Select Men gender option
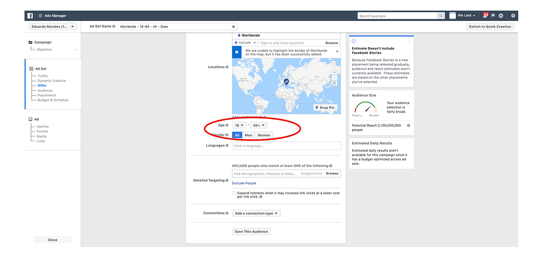 [248, 135]
